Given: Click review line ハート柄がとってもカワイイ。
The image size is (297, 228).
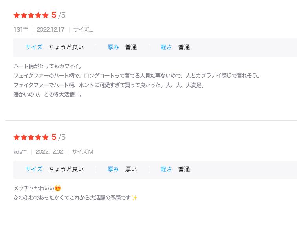Looking at the screenshot, I should [x=48, y=66].
